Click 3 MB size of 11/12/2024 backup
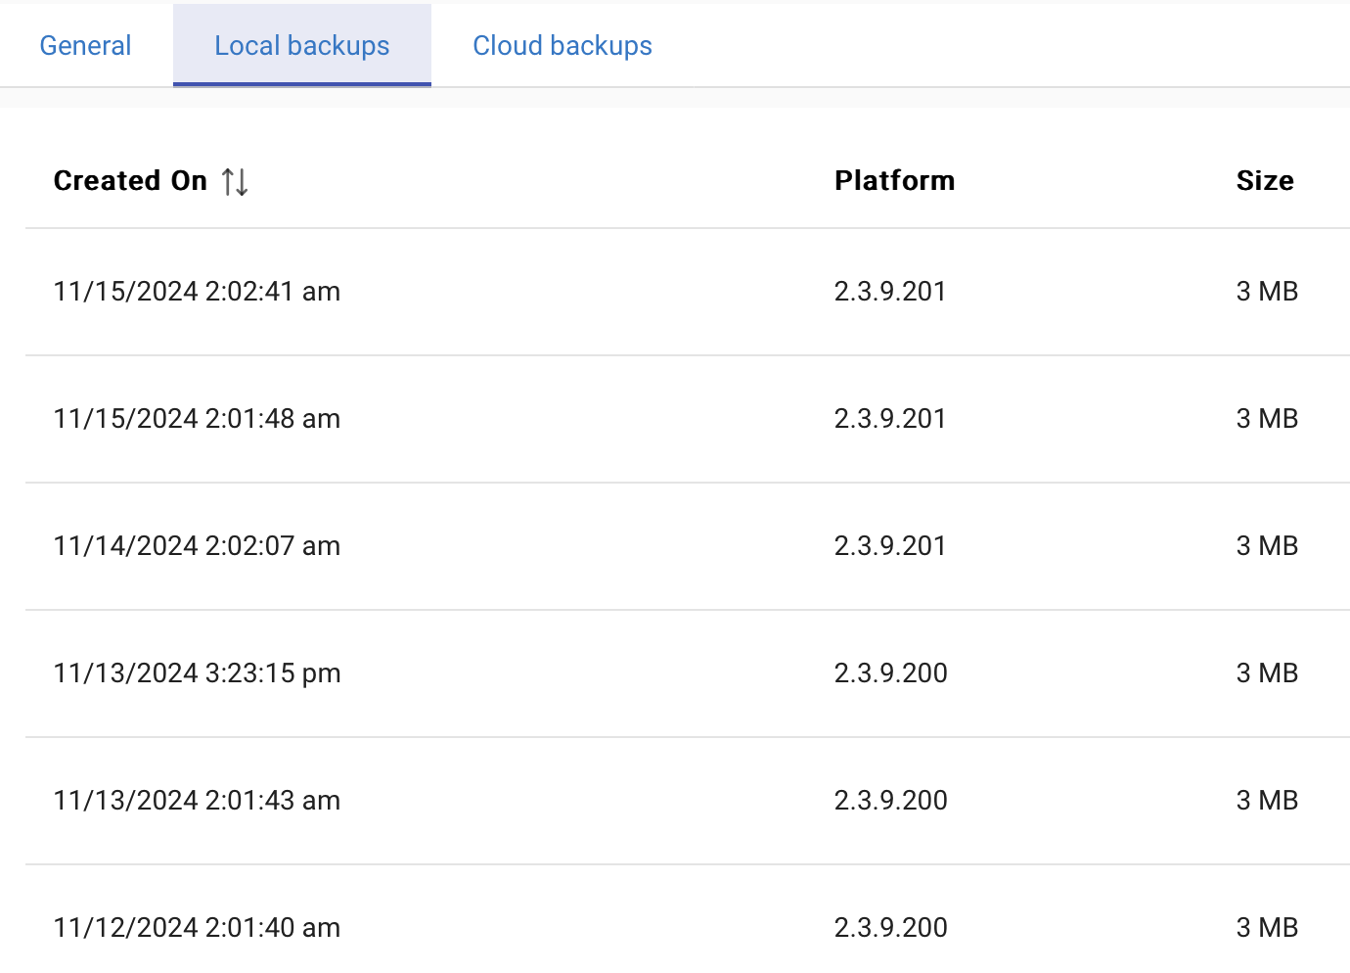This screenshot has height=973, width=1350. [x=1267, y=928]
